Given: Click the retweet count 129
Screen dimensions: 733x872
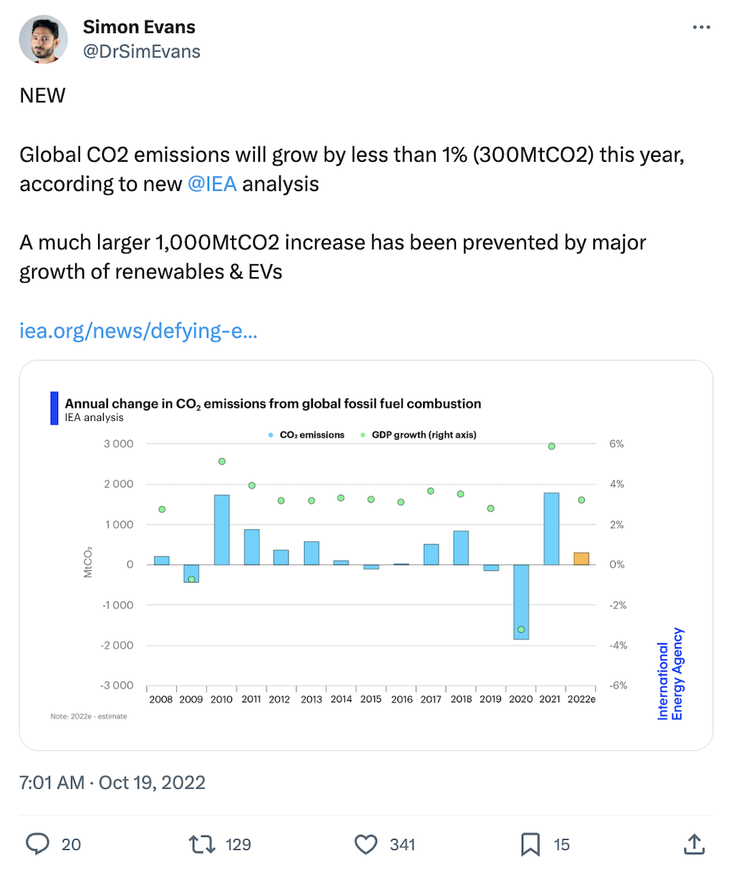Looking at the screenshot, I should (x=238, y=845).
